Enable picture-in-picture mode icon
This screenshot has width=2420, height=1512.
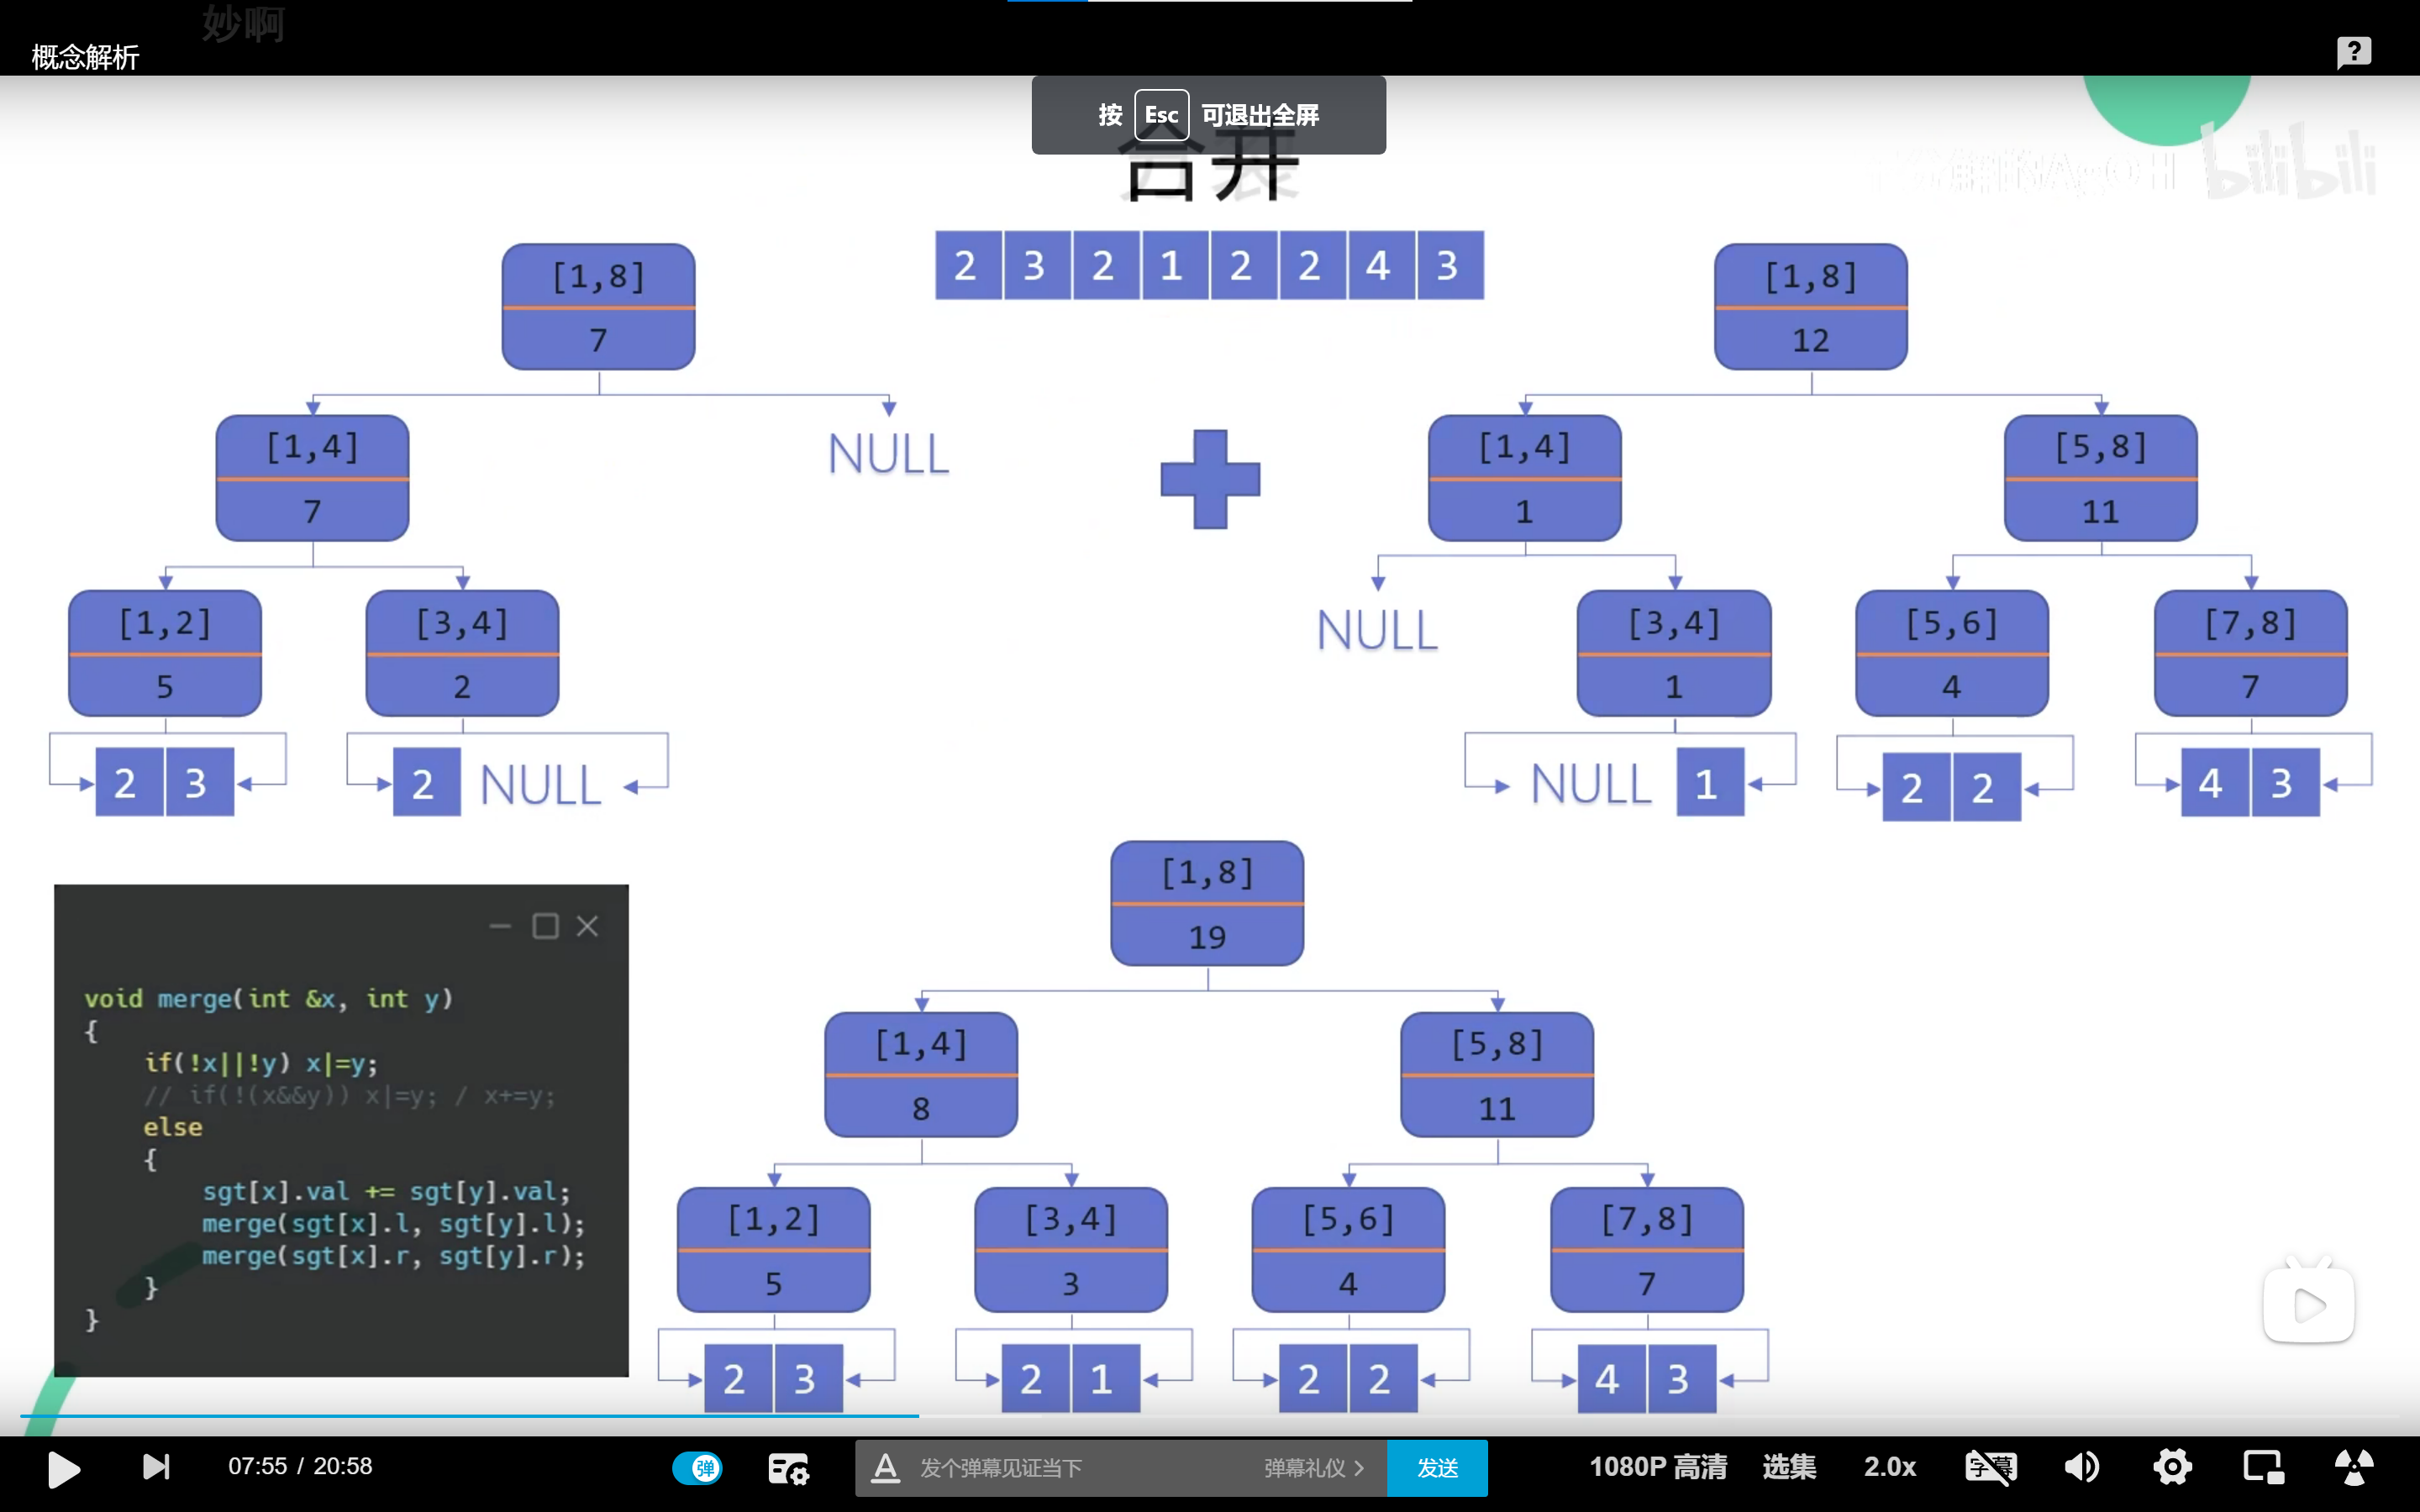(2263, 1467)
